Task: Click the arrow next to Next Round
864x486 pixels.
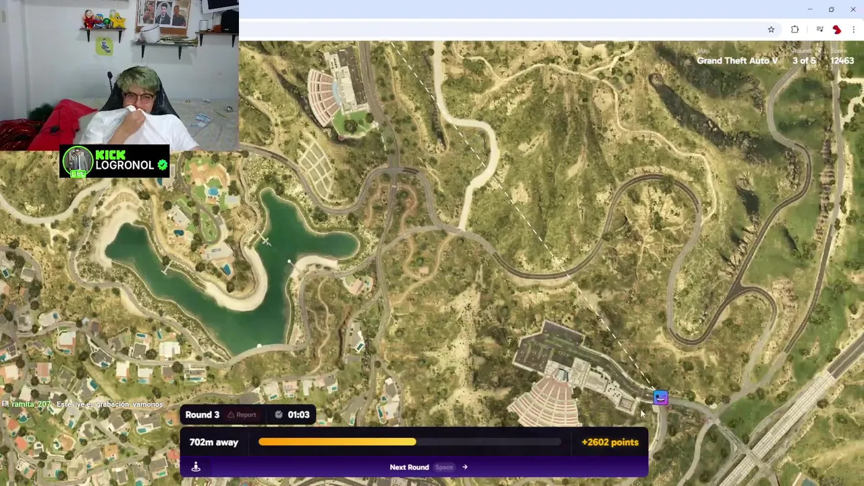Action: 464,467
